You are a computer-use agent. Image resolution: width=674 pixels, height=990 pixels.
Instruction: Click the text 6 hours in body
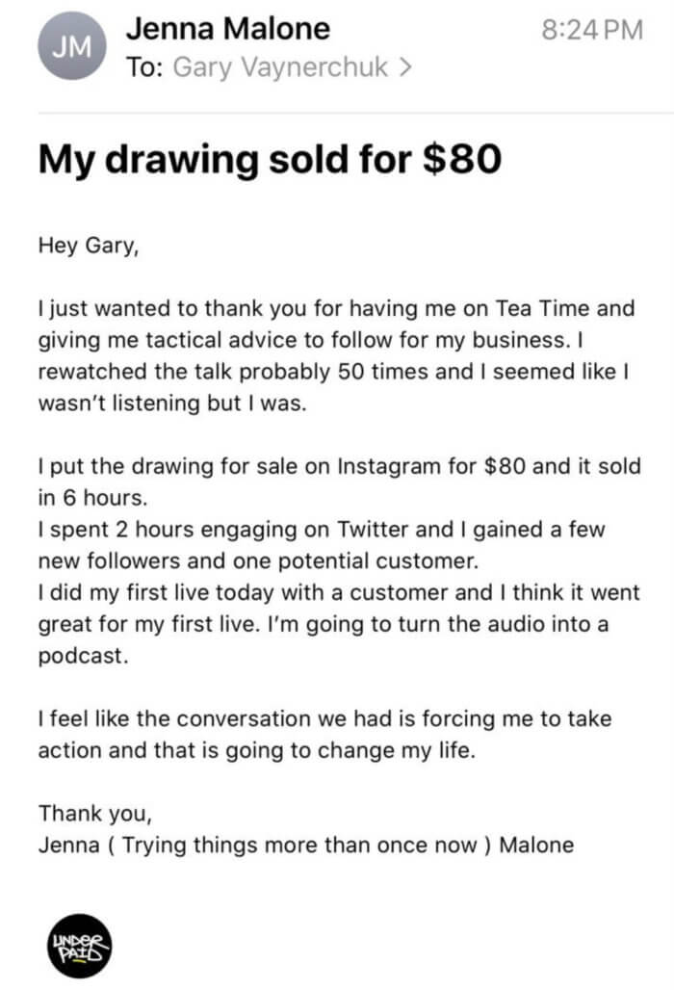coord(105,498)
